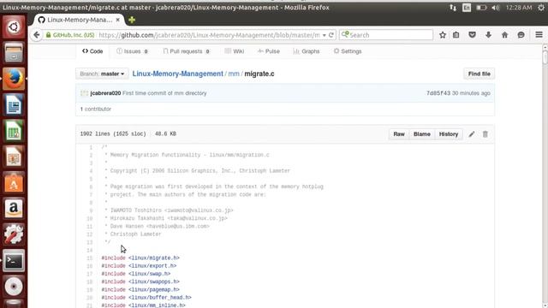Go to Firefox home page icon
Screen dimensions: 548x308
pos(504,35)
